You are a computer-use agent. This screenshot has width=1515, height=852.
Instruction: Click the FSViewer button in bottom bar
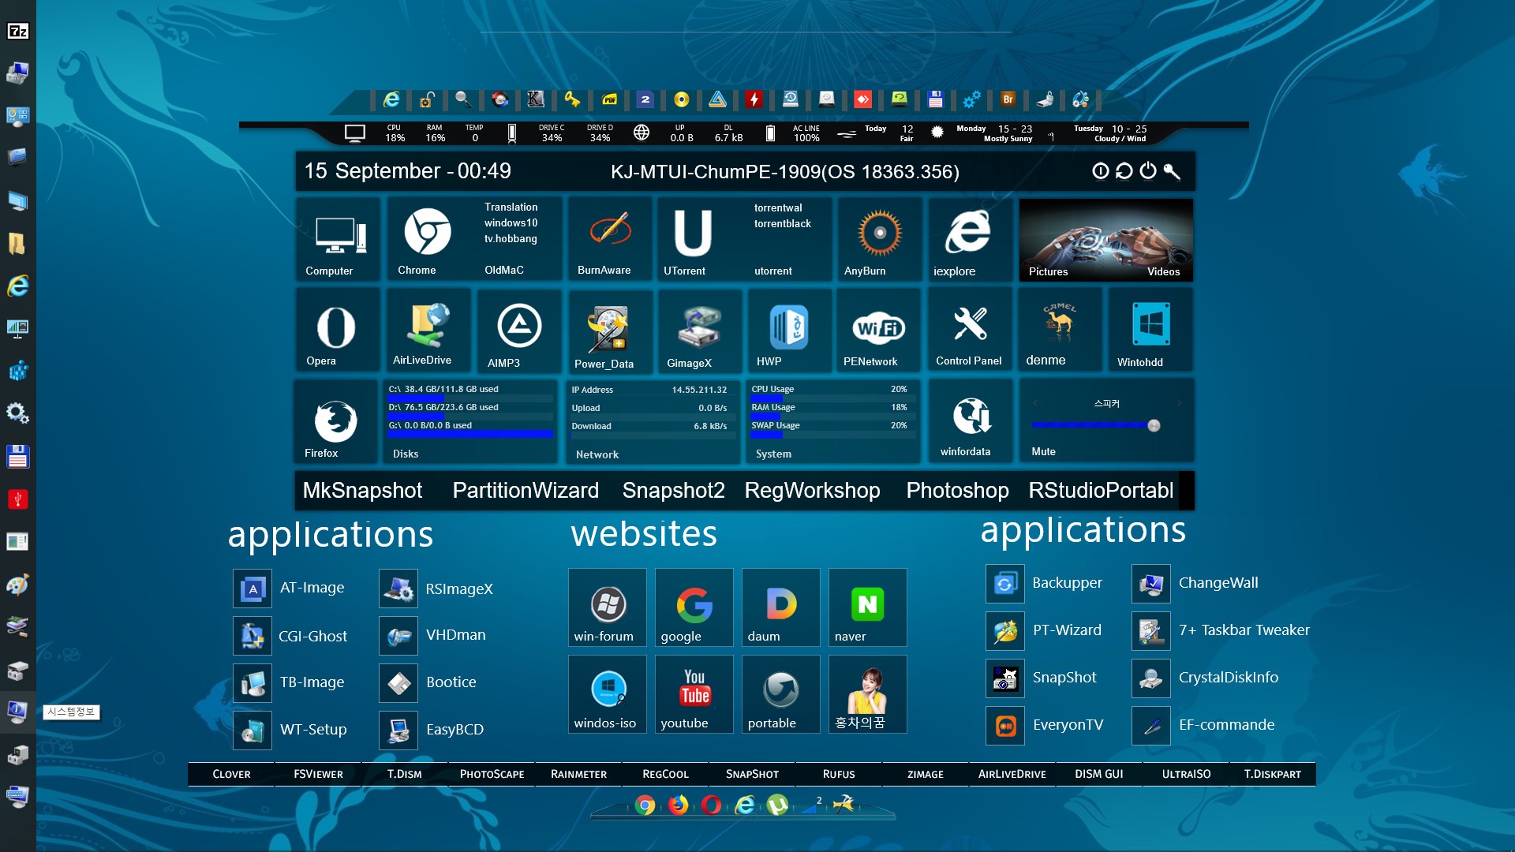tap(318, 774)
